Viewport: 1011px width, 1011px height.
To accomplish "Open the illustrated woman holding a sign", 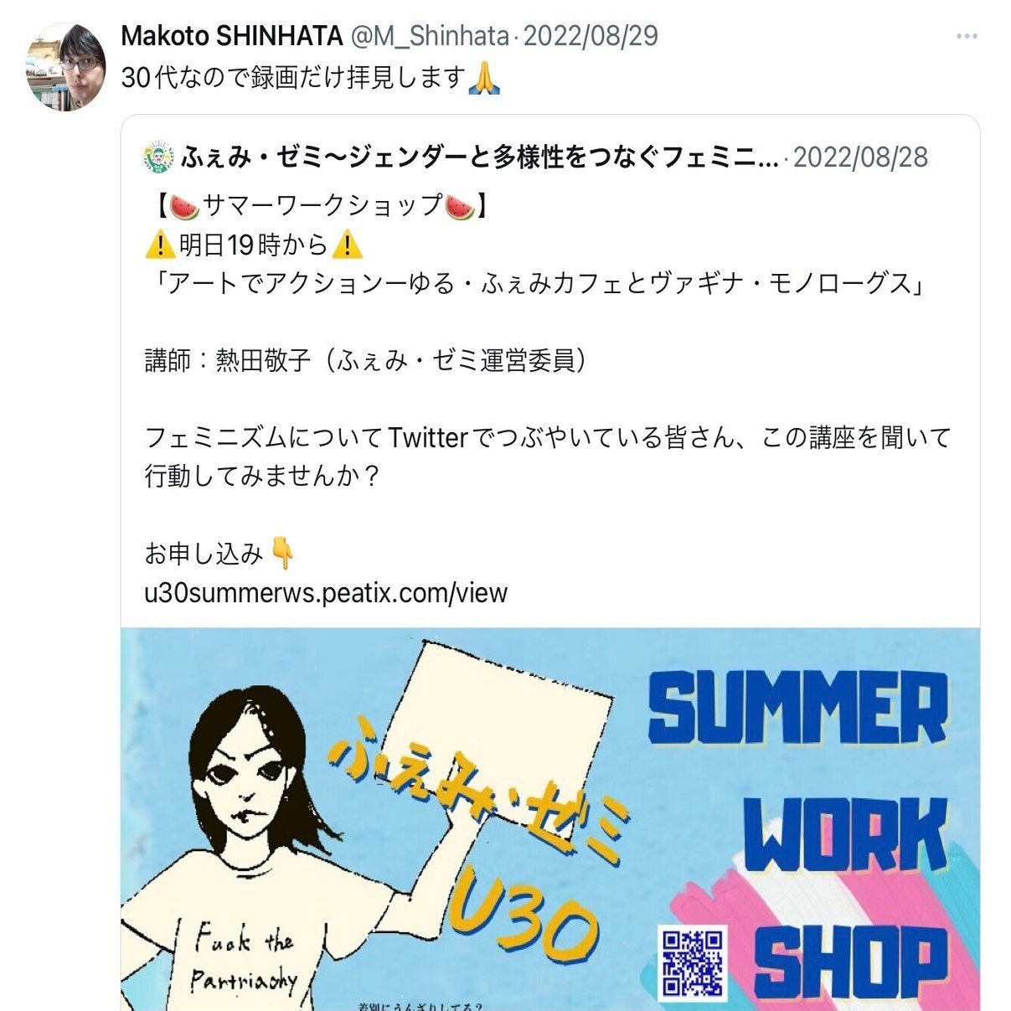I will click(x=268, y=846).
